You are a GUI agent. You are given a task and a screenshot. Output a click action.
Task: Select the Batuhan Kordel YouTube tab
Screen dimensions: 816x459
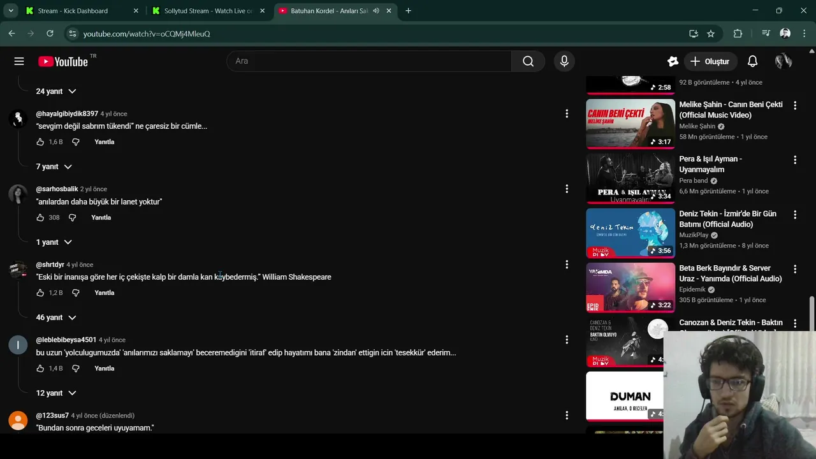[335, 11]
